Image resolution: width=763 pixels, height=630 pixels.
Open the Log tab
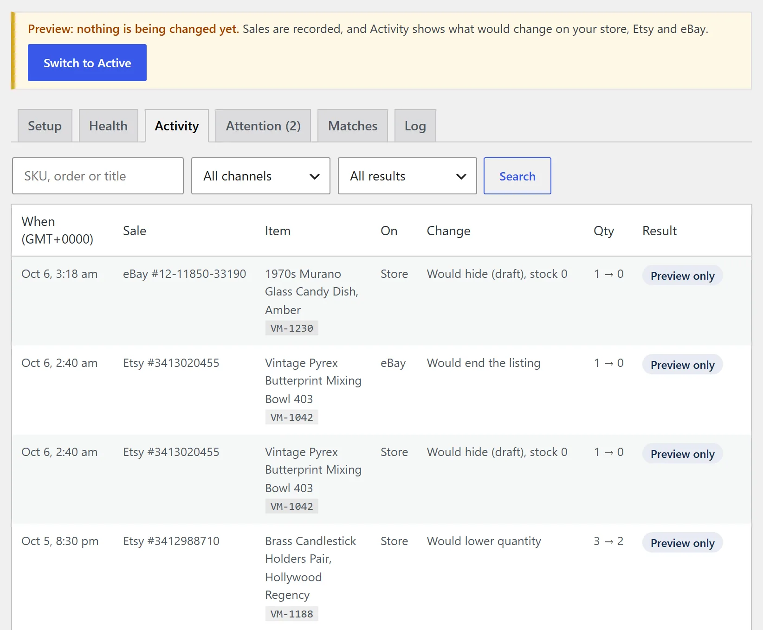(x=415, y=126)
